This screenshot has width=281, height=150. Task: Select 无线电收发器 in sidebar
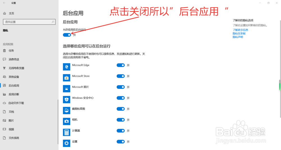[x=16, y=68]
